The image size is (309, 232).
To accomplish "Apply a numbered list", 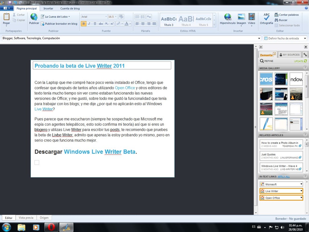I will coord(143,17).
